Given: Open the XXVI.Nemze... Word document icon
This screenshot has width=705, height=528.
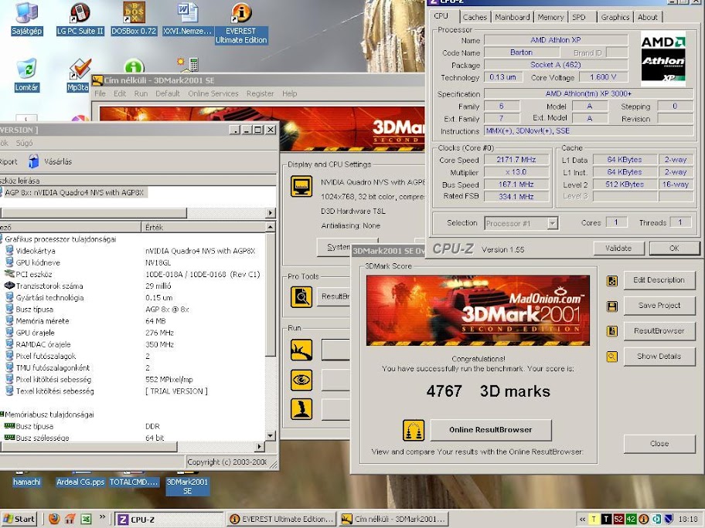Looking at the screenshot, I should 187,18.
